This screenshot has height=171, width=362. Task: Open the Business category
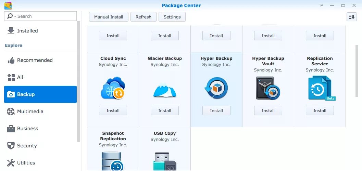[40, 128]
